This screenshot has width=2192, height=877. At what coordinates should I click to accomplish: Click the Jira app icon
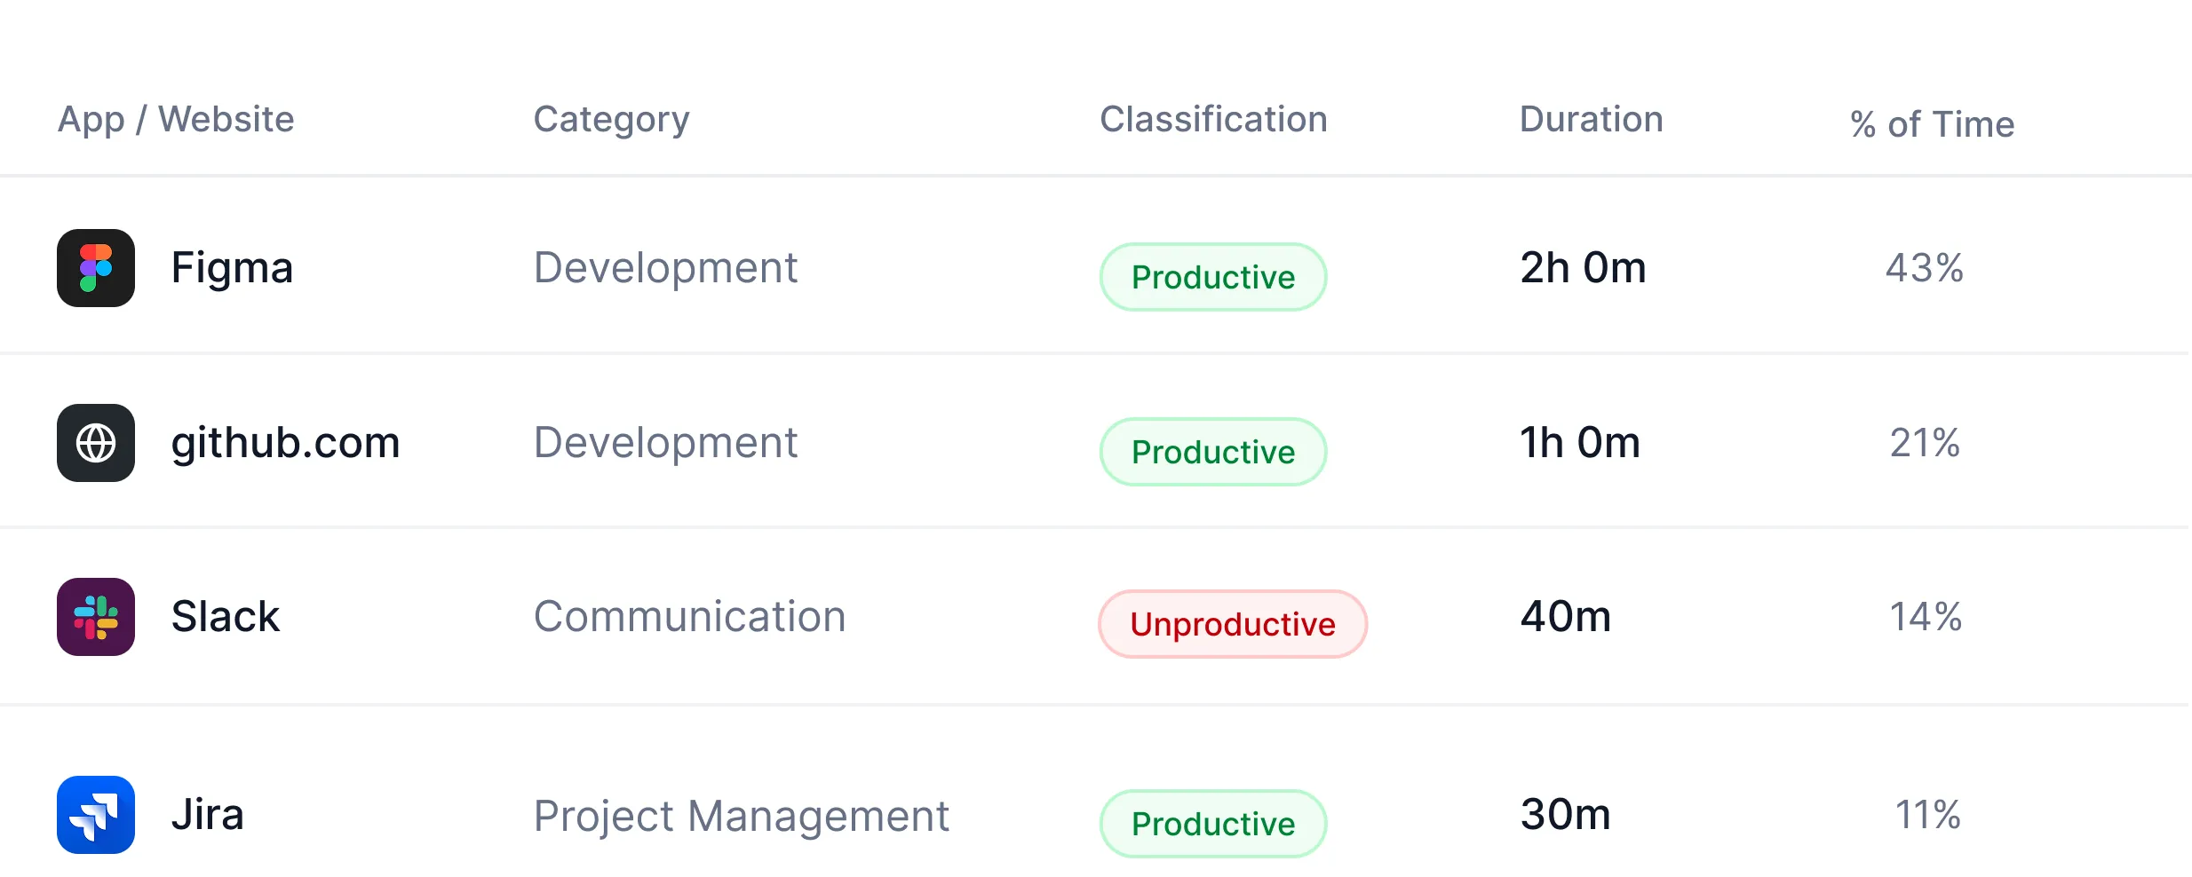click(96, 815)
